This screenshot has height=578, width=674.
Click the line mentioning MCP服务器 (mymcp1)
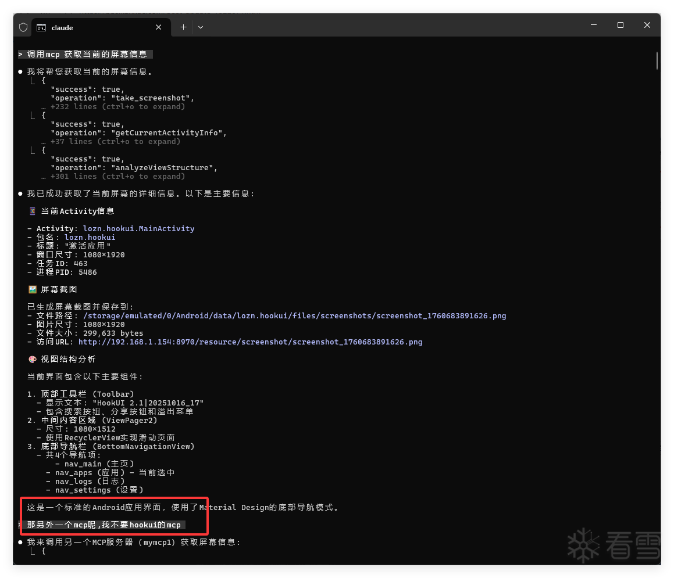(134, 543)
